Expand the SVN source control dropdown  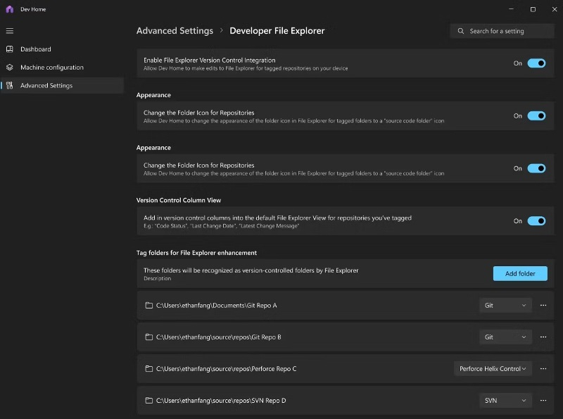[x=505, y=401]
